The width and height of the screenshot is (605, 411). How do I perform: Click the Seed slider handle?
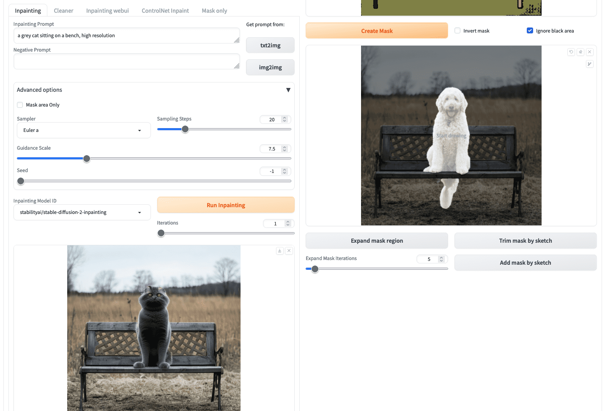pos(21,181)
